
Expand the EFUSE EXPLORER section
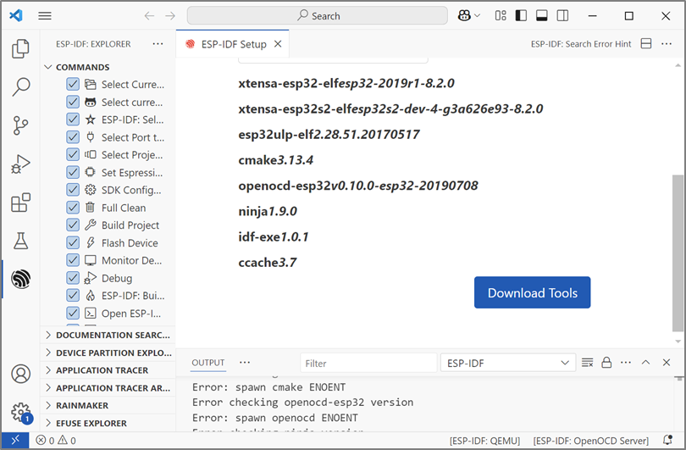pos(108,423)
